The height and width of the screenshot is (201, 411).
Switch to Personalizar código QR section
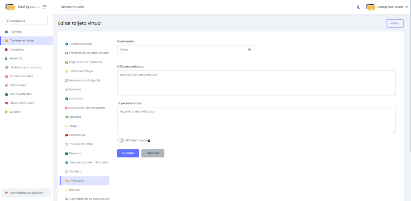pyautogui.click(x=84, y=80)
